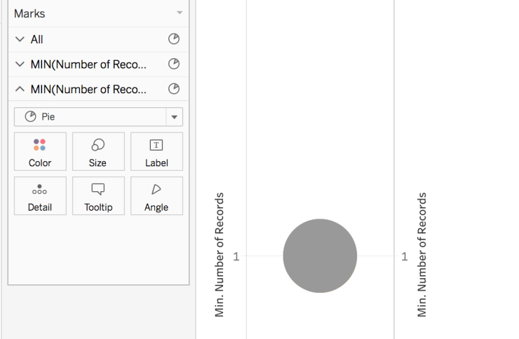Viewport: 519px width, 339px height.
Task: Click the right Min. Number of Records axis title
Action: [x=422, y=255]
